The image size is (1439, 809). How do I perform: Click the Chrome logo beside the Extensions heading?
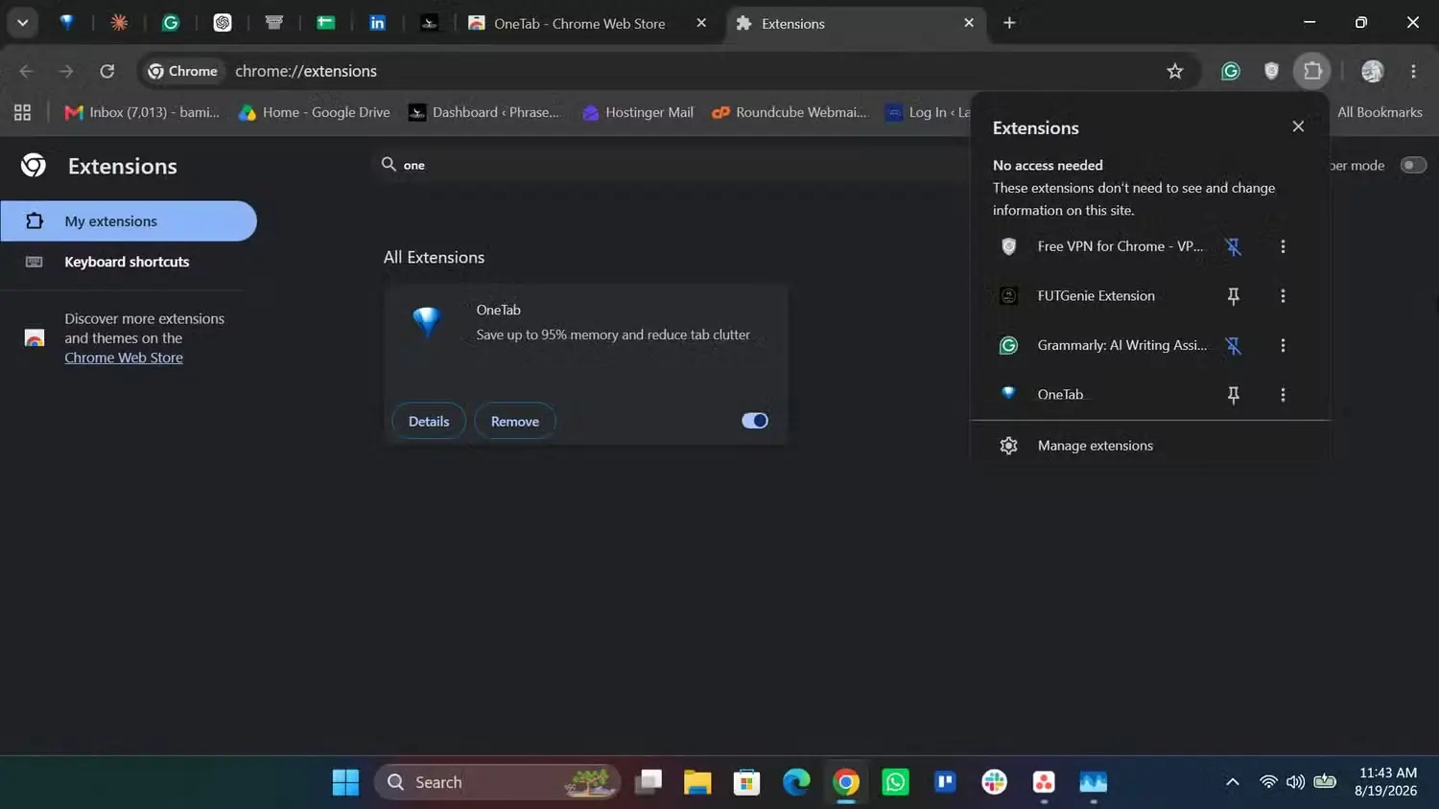tap(34, 166)
